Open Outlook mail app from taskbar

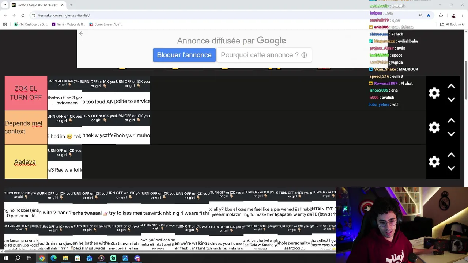(x=89, y=258)
